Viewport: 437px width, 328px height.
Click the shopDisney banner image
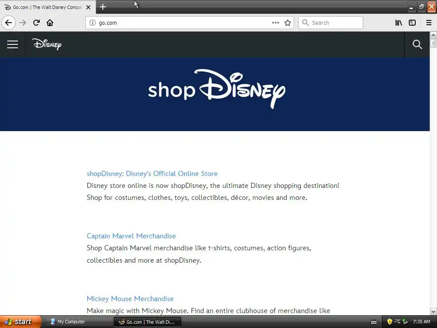coord(215,94)
